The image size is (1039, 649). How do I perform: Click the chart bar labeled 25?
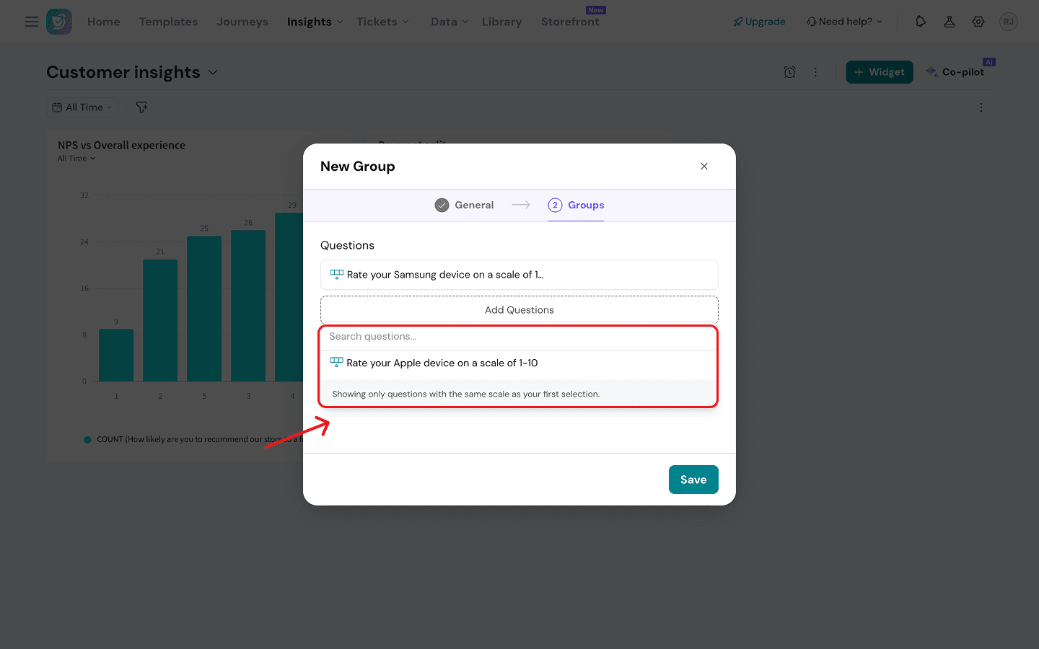204,309
